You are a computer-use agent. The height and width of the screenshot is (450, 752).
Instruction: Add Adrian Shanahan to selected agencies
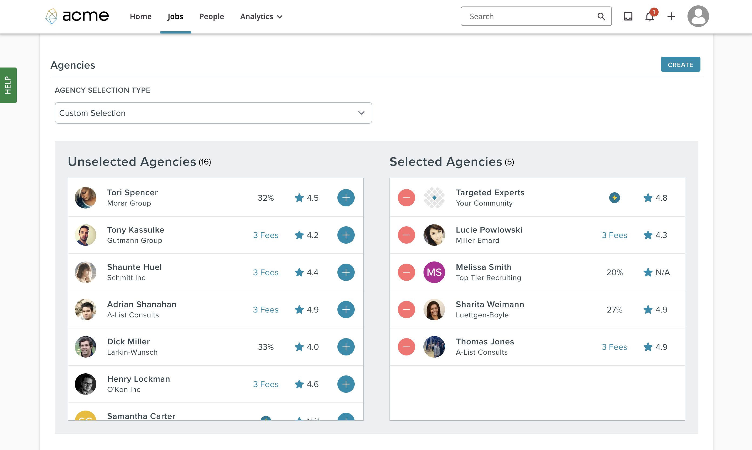coord(346,310)
